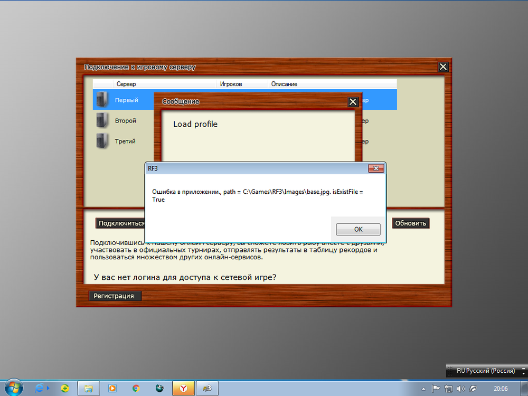
Task: Launch Internet Explorer from the taskbar
Action: click(40, 388)
